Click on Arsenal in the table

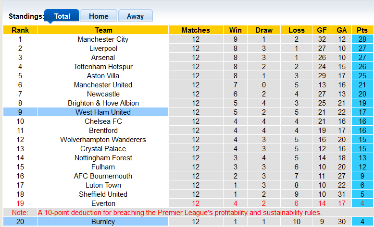coord(103,58)
